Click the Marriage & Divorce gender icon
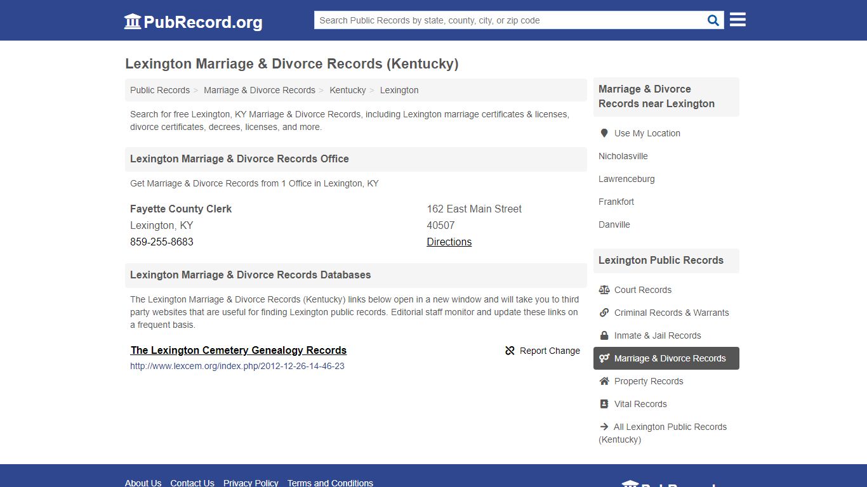The image size is (867, 487). coord(604,358)
